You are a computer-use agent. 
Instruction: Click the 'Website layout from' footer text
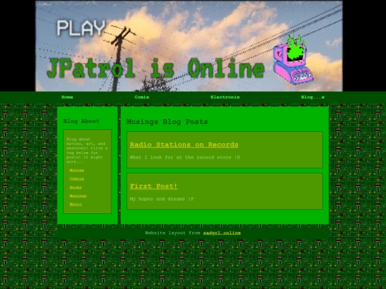pos(172,233)
